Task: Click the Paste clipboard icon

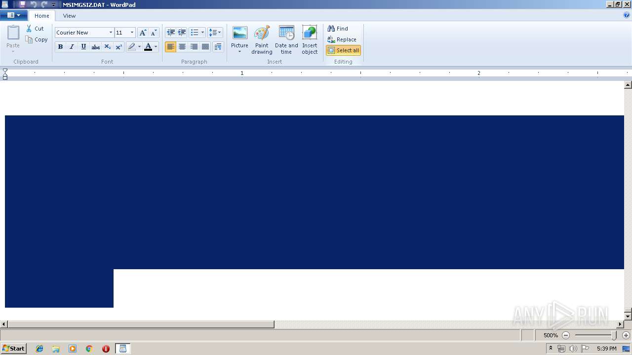Action: 13,33
